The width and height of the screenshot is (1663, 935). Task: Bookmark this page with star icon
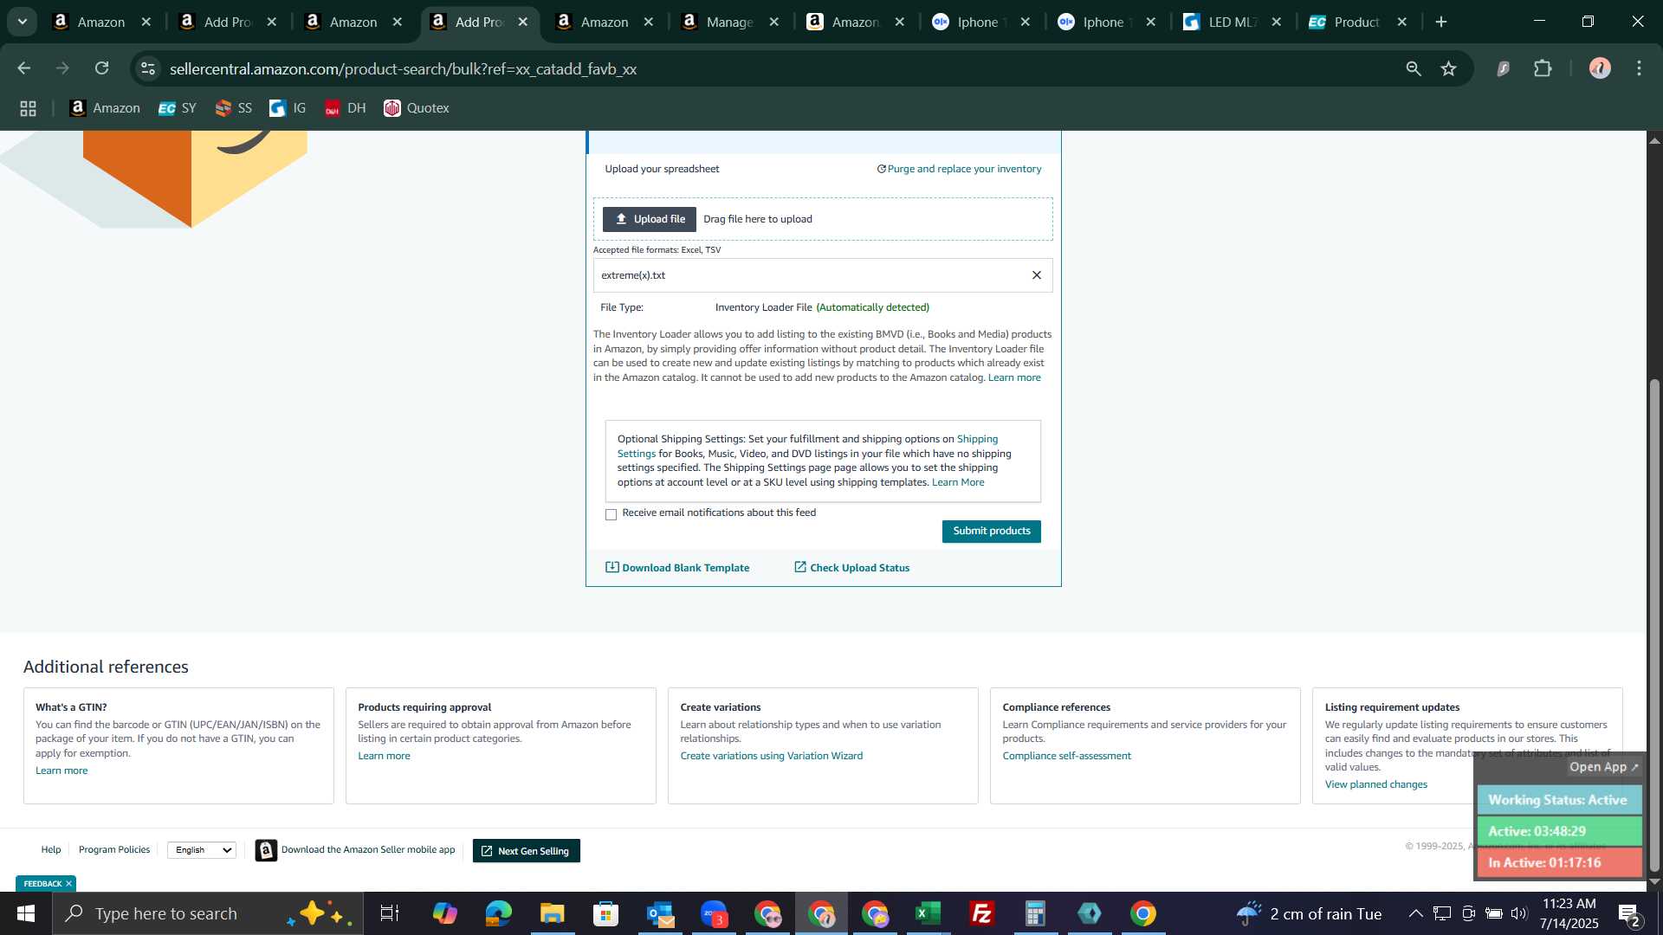(x=1449, y=68)
